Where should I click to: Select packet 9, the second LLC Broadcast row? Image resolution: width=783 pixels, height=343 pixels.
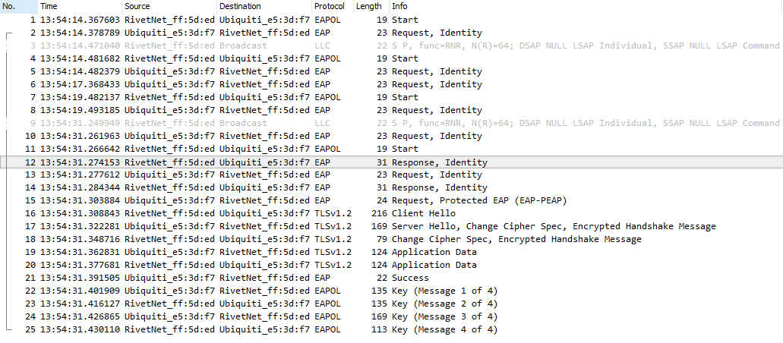pos(456,123)
